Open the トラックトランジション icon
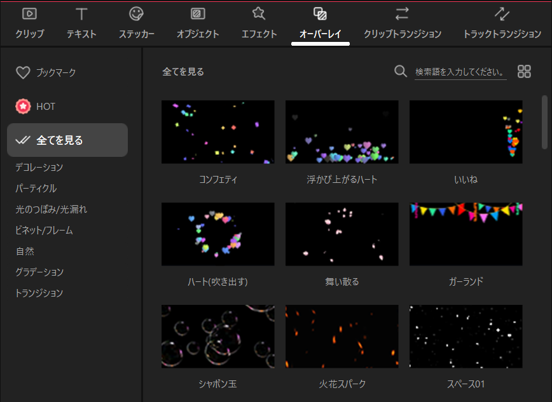552x402 pixels. [502, 14]
